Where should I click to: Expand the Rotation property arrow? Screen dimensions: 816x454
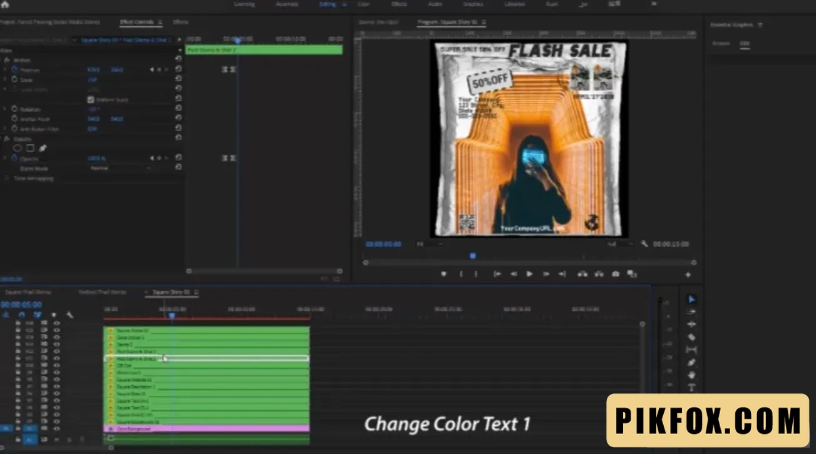coord(5,109)
